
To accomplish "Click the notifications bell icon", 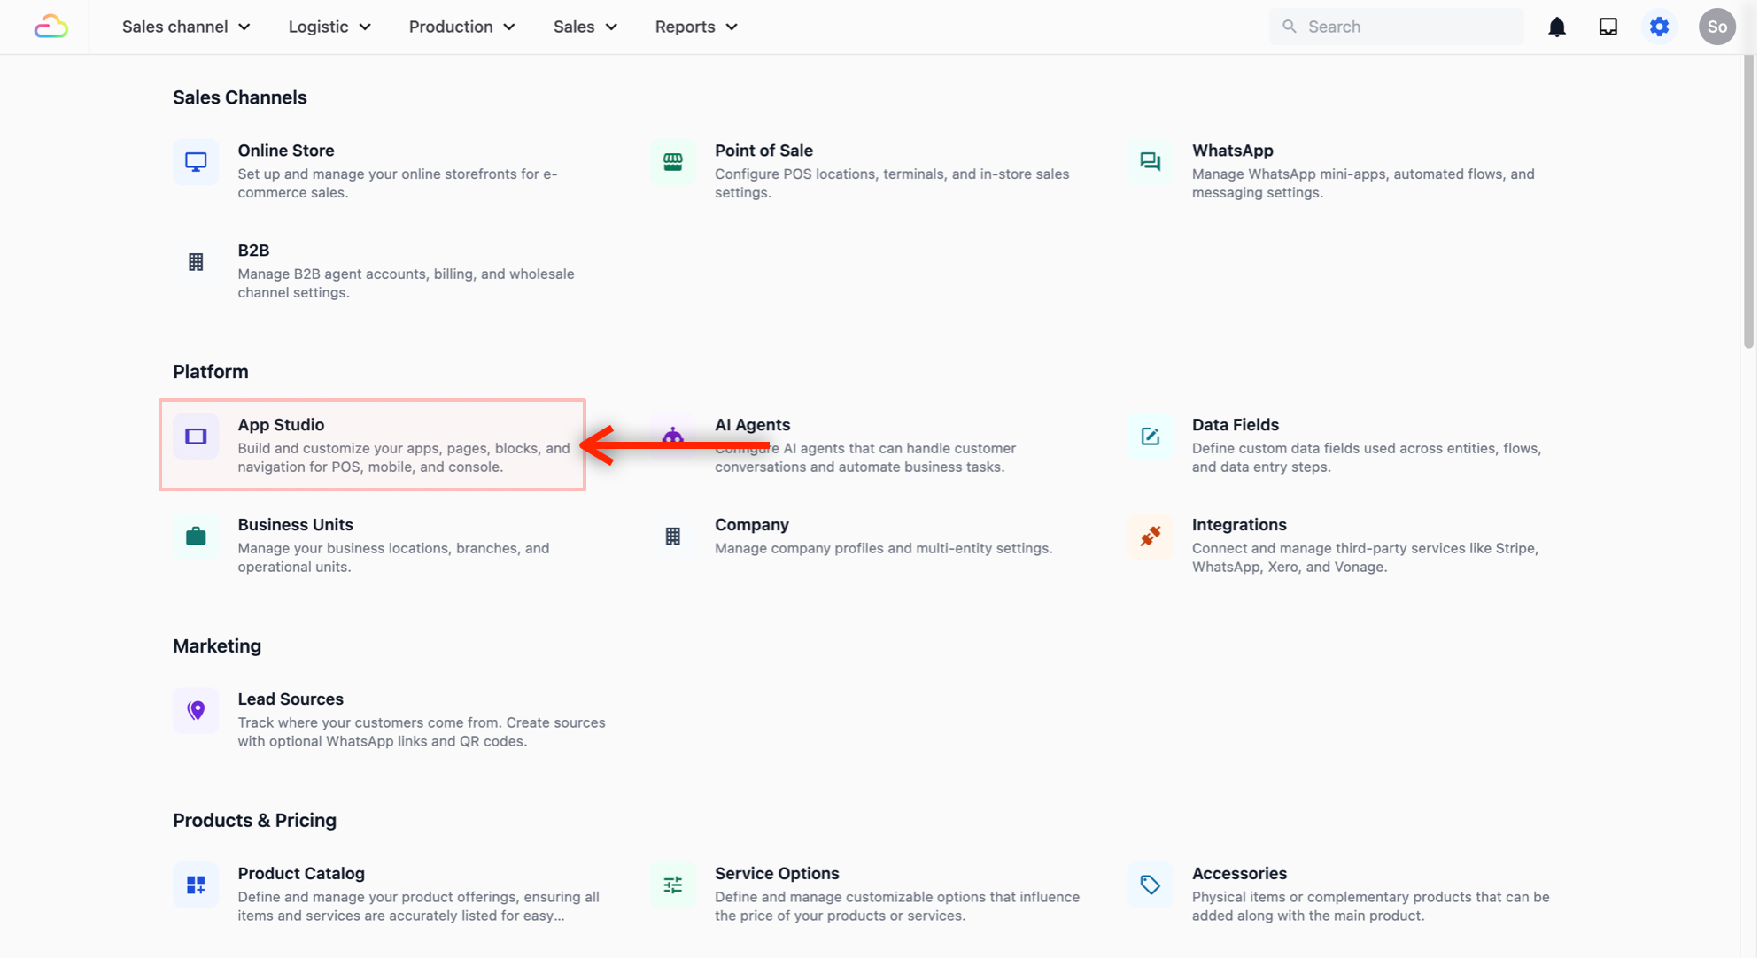I will click(1556, 27).
